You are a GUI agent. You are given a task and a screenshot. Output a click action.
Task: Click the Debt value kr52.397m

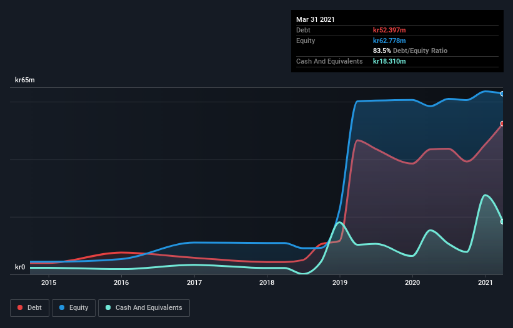[389, 30]
